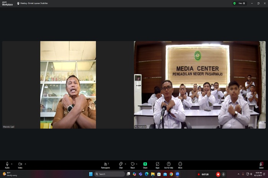Toggle the Video camera button

click(x=20, y=165)
